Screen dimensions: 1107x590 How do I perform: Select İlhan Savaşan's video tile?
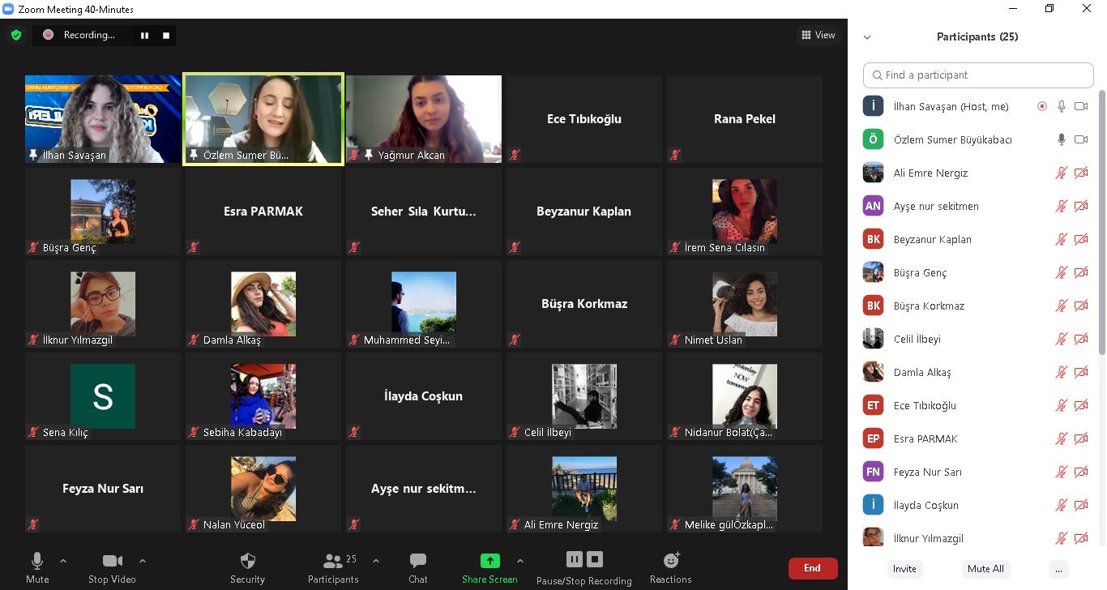pos(103,119)
